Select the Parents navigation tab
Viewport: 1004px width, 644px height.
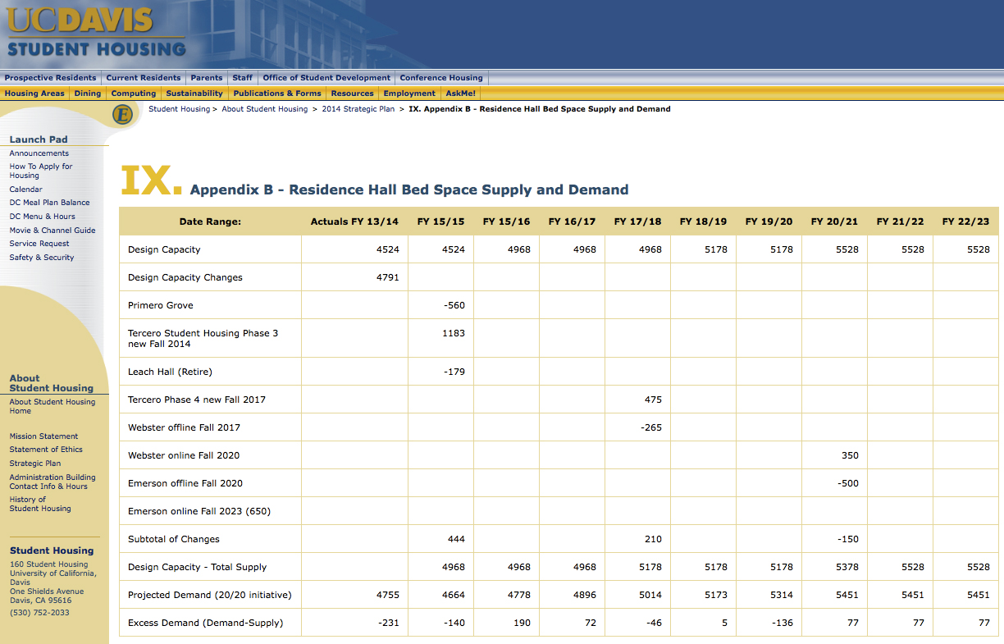pos(206,78)
